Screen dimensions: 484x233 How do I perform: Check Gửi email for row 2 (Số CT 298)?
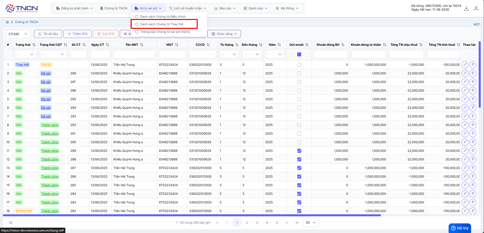pos(299,73)
